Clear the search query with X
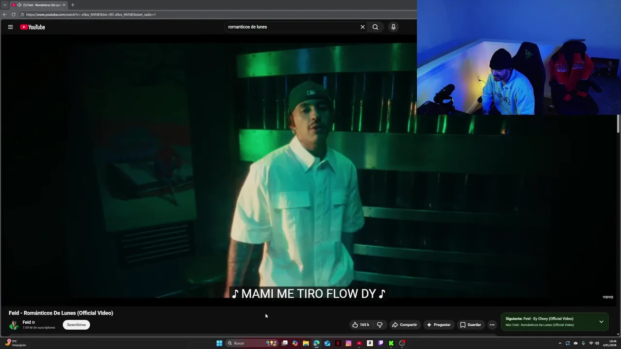The width and height of the screenshot is (621, 349). point(362,27)
